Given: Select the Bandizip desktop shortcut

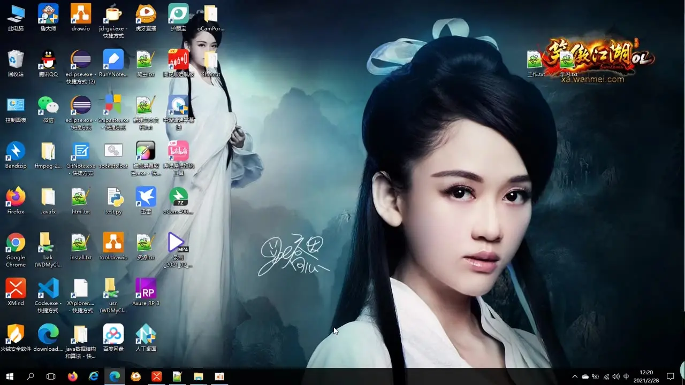Looking at the screenshot, I should (x=16, y=155).
